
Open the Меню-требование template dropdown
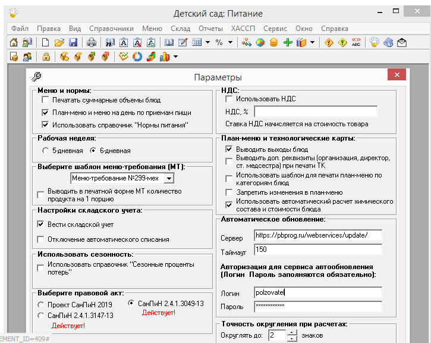pyautogui.click(x=169, y=179)
